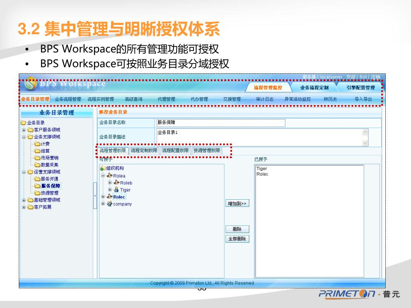Click the 基础管理领域 folder icon
Image resolution: width=411 pixels, height=308 pixels.
pos(31,200)
